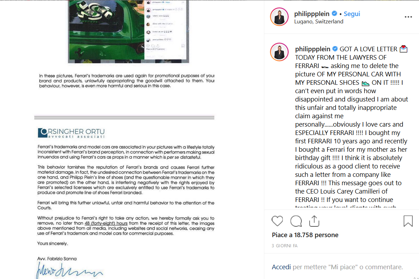Open Lugano, Switzerland location link
The width and height of the screenshot is (419, 279).
point(319,22)
